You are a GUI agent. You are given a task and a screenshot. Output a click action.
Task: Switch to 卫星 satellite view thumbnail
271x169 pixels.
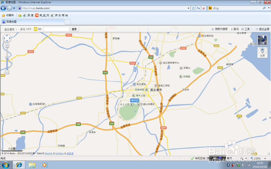pyautogui.click(x=262, y=40)
